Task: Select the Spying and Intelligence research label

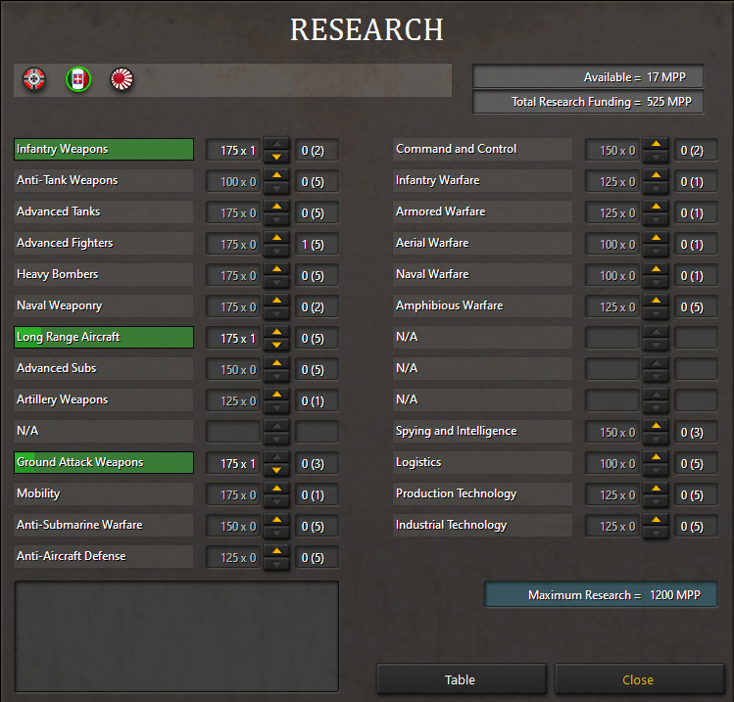Action: [x=482, y=431]
